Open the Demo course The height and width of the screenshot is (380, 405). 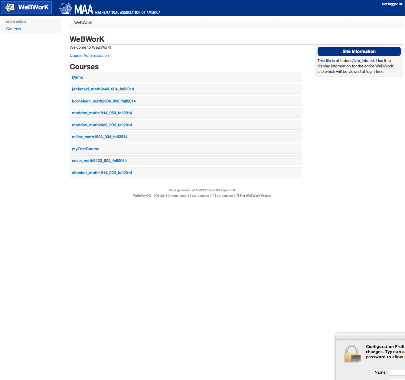[77, 77]
